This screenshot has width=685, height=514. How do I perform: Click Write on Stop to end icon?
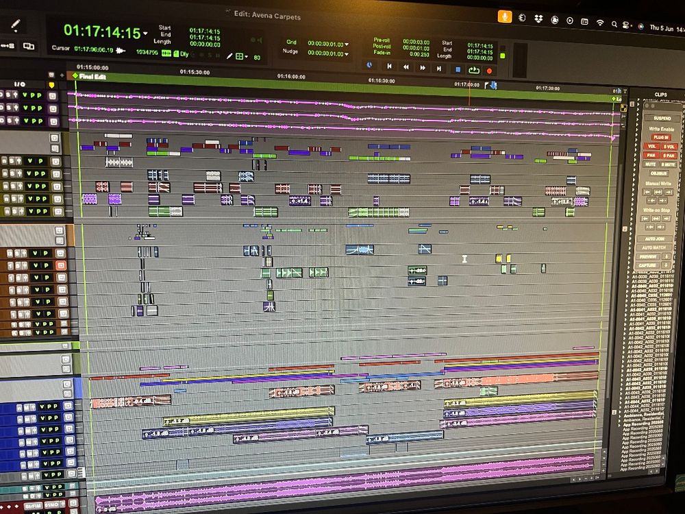666,219
